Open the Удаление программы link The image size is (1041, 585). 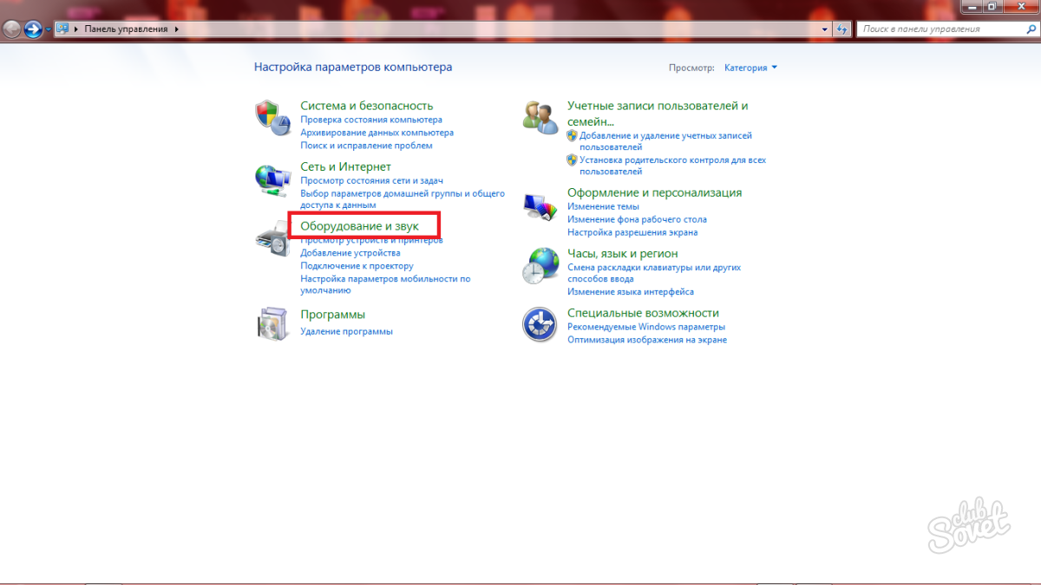coord(346,331)
